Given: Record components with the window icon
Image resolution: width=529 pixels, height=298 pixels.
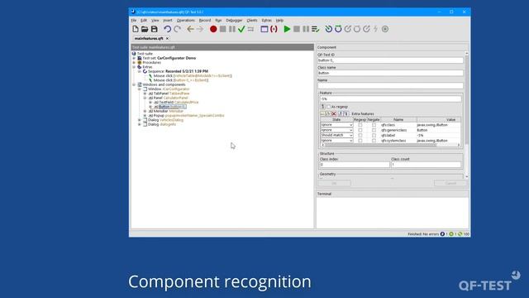Looking at the screenshot, I should tap(264, 29).
